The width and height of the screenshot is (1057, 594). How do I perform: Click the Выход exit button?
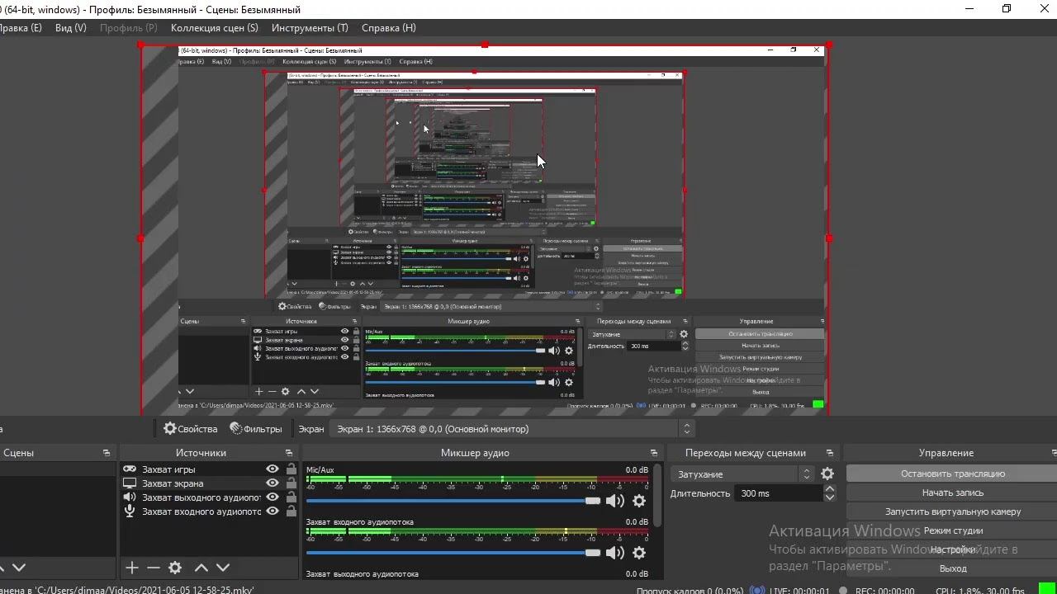952,568
